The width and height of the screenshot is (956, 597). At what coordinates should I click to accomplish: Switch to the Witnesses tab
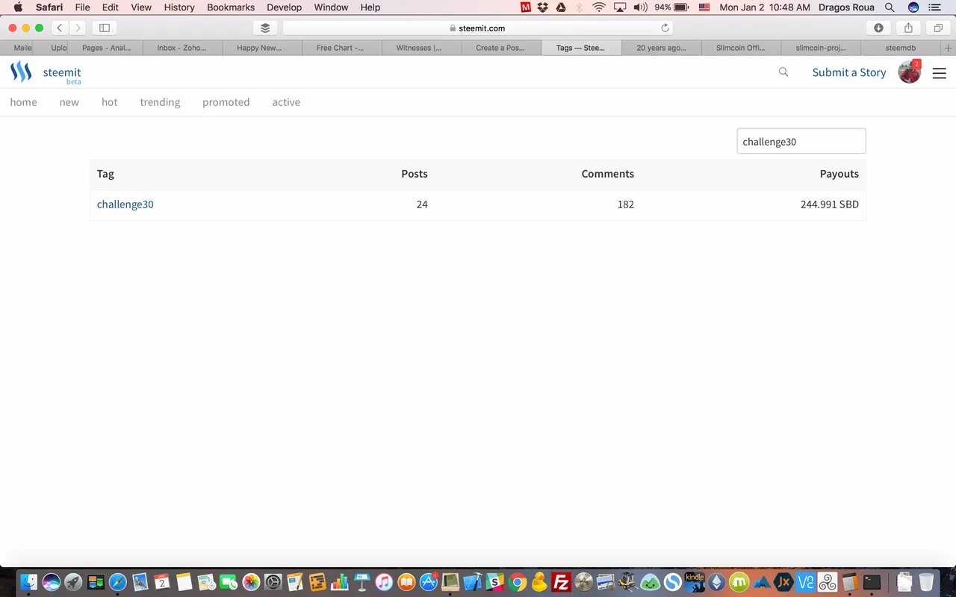coord(421,48)
